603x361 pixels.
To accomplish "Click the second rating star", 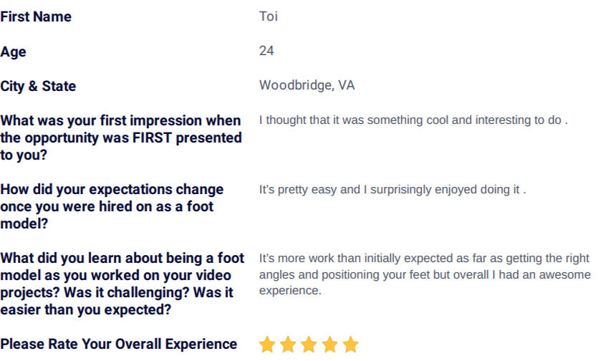I will point(288,345).
